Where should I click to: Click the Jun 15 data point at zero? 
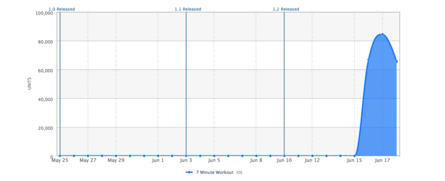pyautogui.click(x=354, y=156)
